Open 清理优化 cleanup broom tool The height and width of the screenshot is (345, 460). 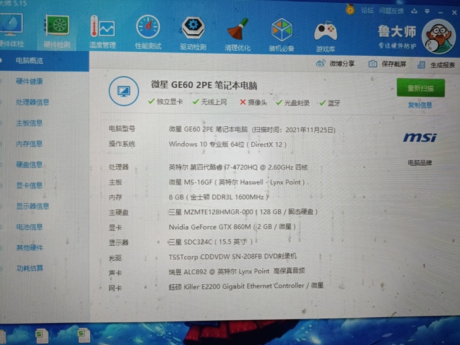pyautogui.click(x=238, y=34)
